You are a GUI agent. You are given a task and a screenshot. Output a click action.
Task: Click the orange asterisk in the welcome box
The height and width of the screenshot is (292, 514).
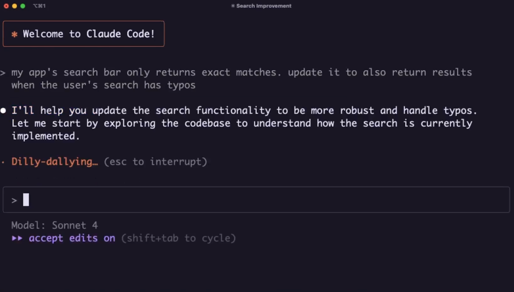click(14, 34)
